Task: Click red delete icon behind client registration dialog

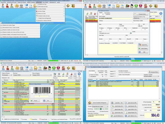Action: (x=95, y=14)
